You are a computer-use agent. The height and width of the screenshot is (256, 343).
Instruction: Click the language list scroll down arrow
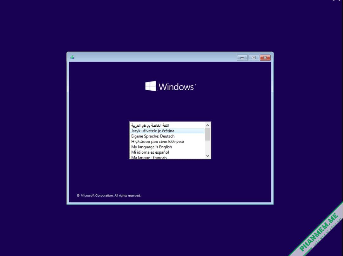pyautogui.click(x=208, y=156)
